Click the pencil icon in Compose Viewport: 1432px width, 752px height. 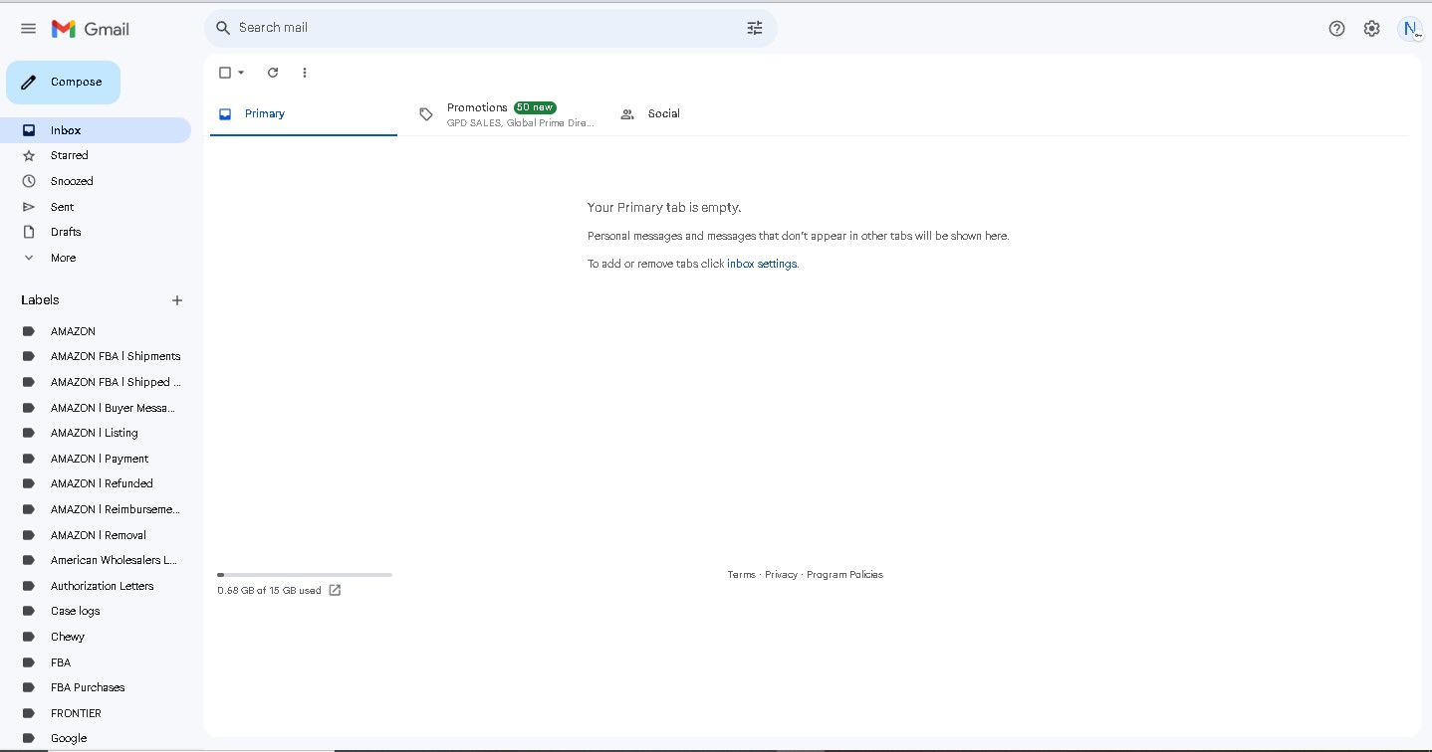pyautogui.click(x=29, y=83)
